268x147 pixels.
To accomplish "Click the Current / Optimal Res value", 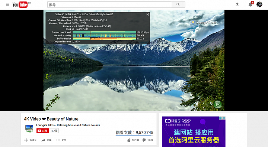I will point(89,20).
